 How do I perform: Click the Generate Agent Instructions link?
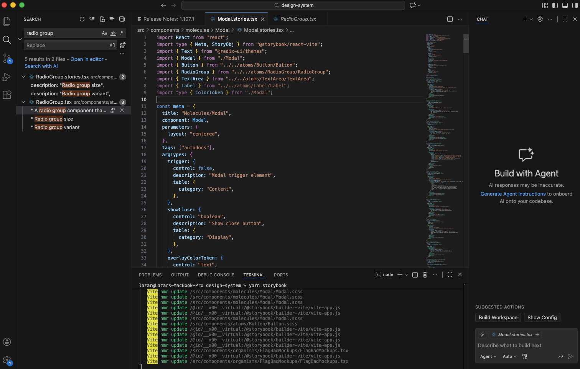(513, 194)
